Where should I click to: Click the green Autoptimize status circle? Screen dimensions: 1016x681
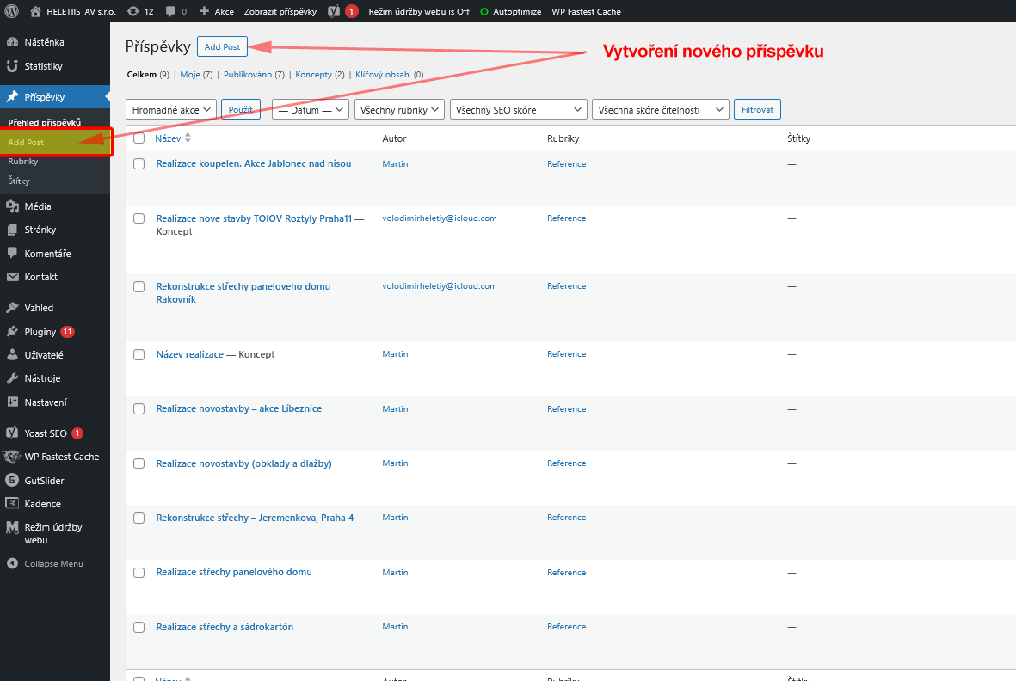point(484,12)
